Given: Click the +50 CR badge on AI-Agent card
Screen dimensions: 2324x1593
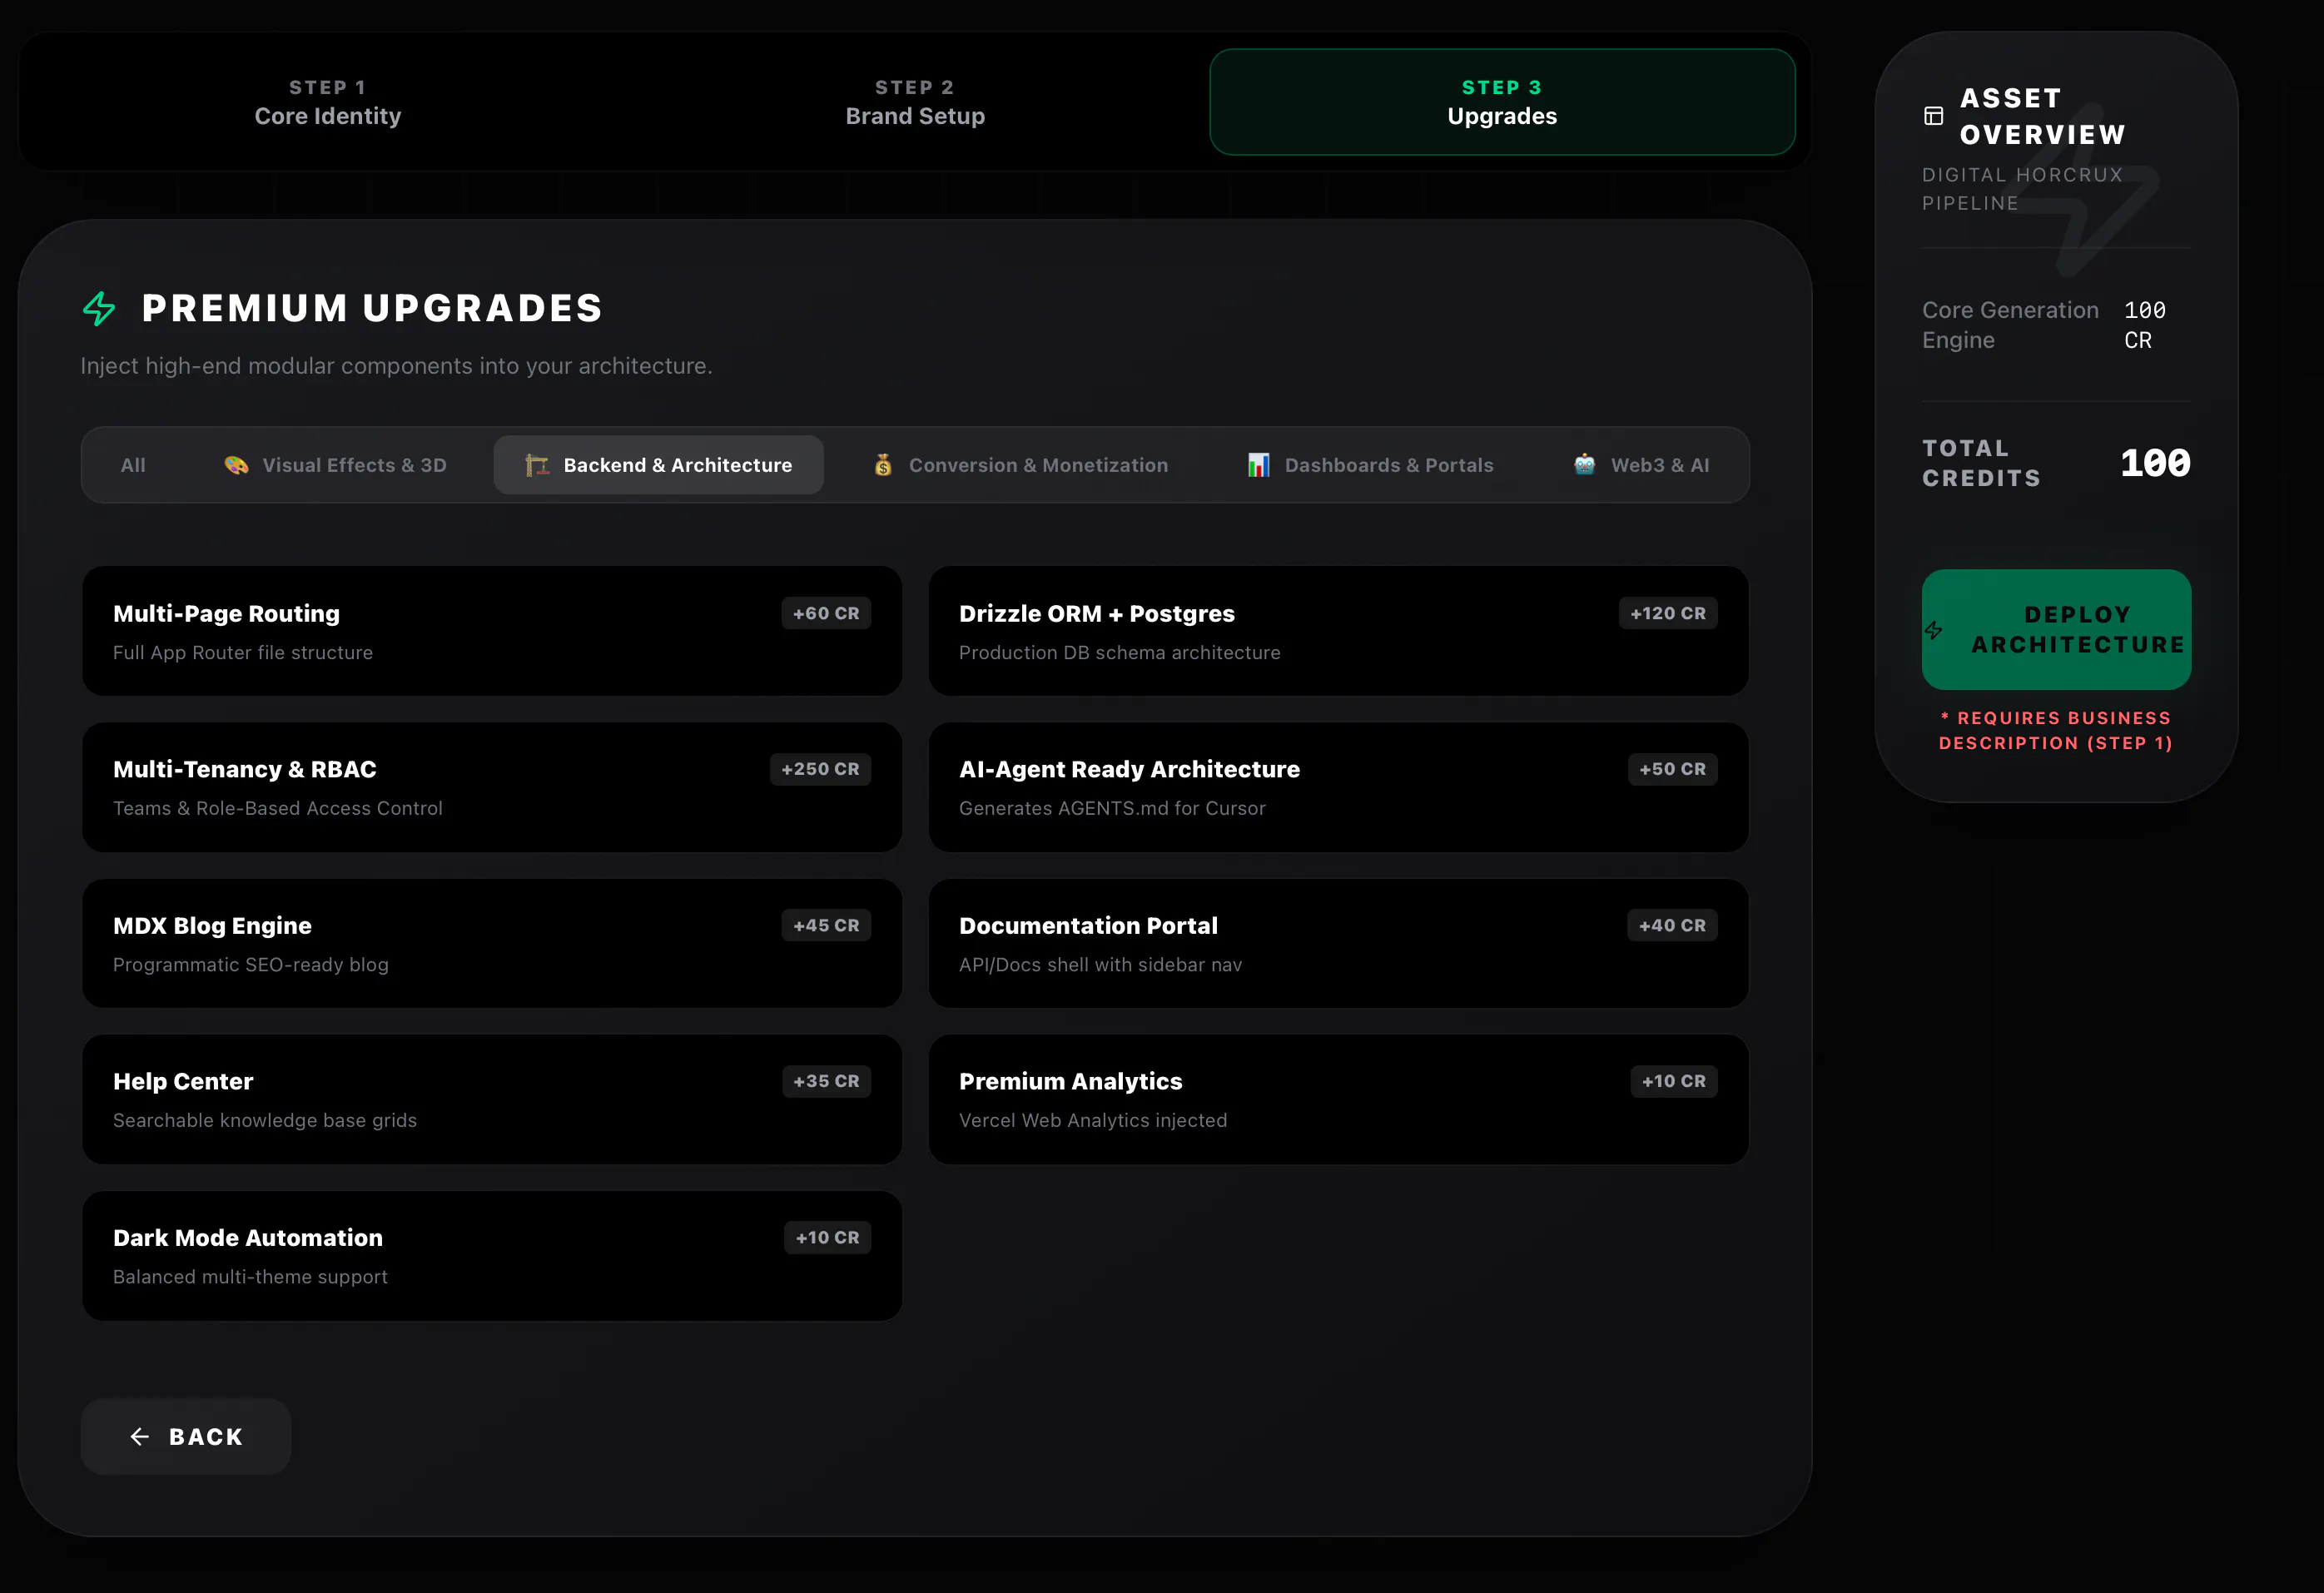Looking at the screenshot, I should click(x=1672, y=769).
